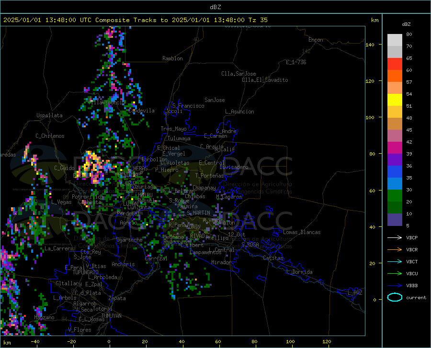Click the MENDOZA city label
Screen dimensions: 431x348
[x=128, y=175]
